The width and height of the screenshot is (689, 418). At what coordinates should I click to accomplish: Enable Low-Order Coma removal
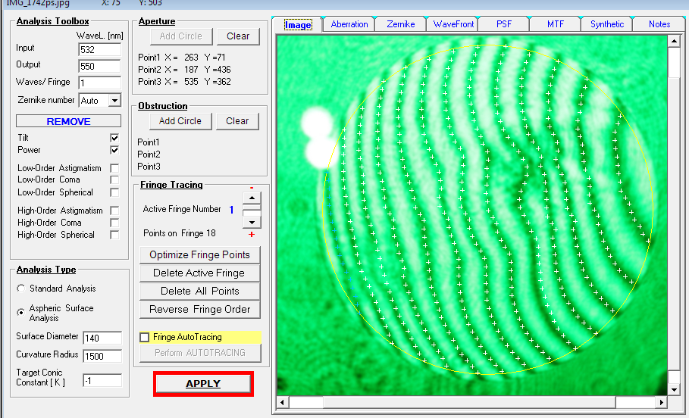(x=114, y=179)
